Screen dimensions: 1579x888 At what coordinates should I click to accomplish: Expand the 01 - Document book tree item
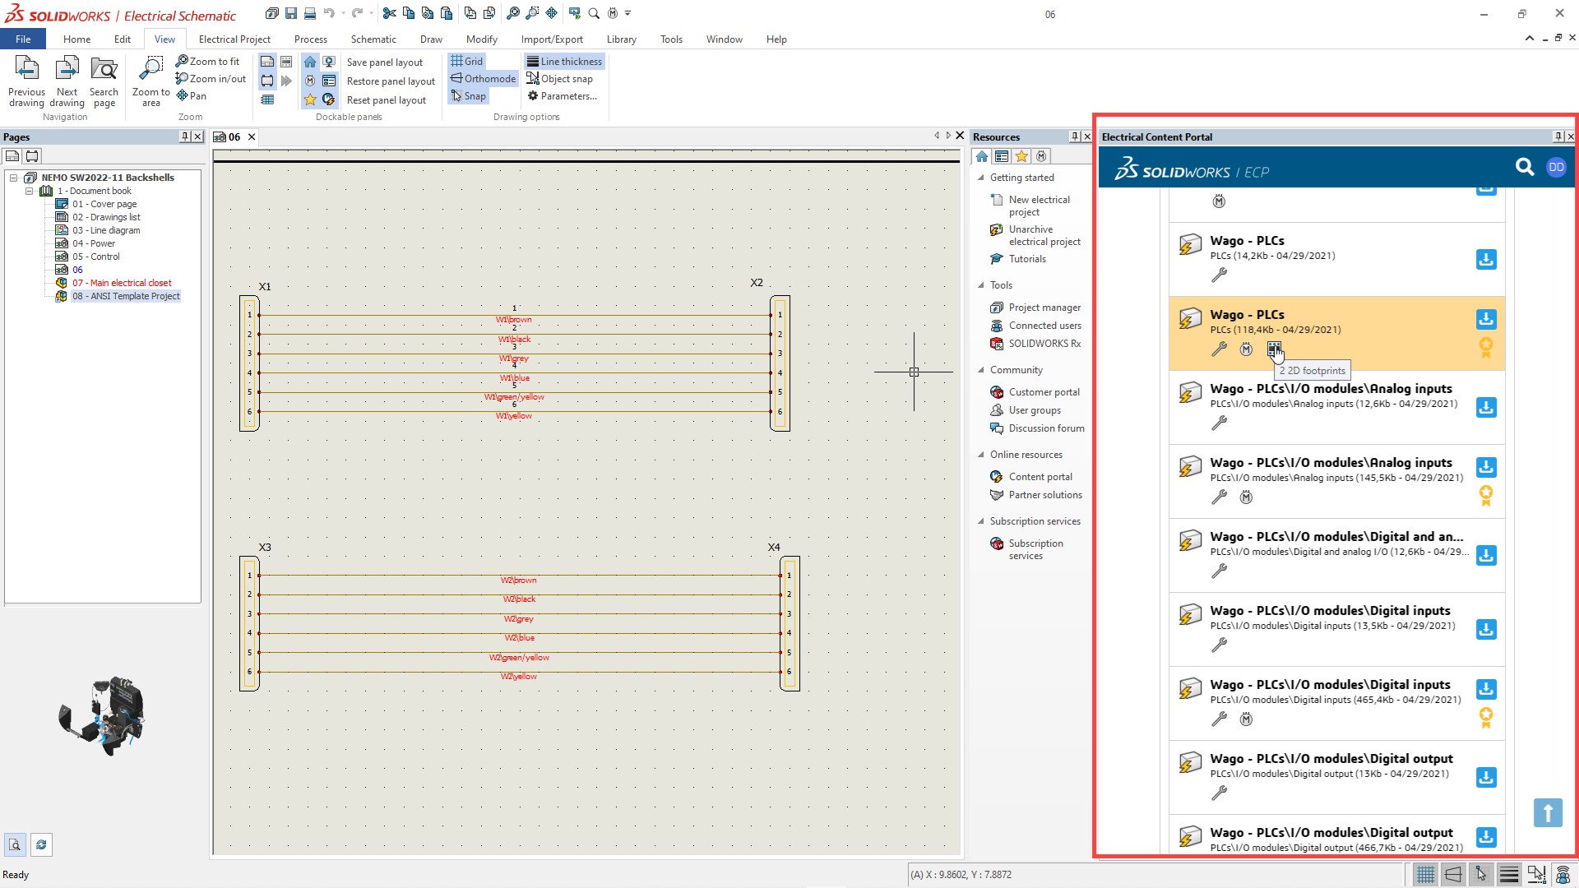[x=30, y=191]
